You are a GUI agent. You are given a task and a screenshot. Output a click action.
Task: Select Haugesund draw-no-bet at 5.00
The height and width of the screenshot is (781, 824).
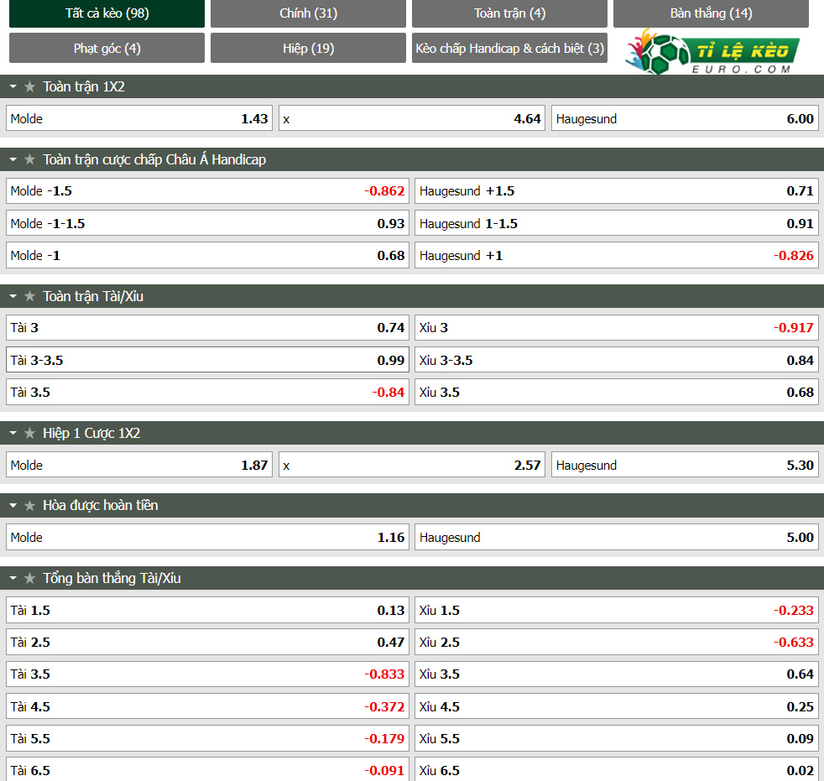point(617,537)
